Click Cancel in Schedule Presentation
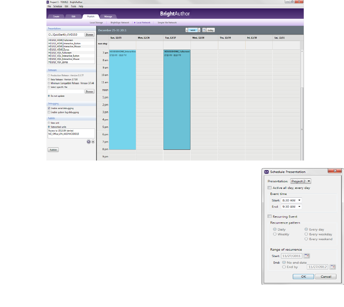 click(326, 277)
